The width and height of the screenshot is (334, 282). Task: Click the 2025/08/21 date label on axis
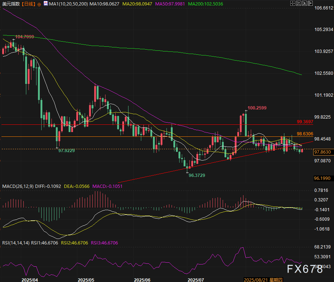pyautogui.click(x=257, y=279)
